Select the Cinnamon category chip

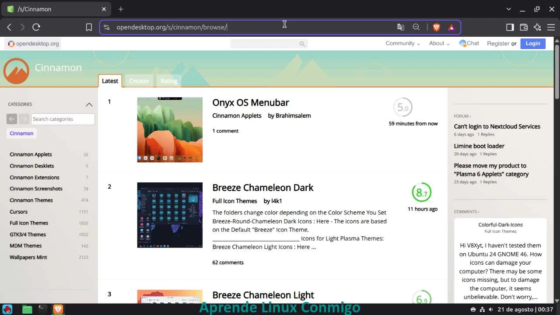21,133
